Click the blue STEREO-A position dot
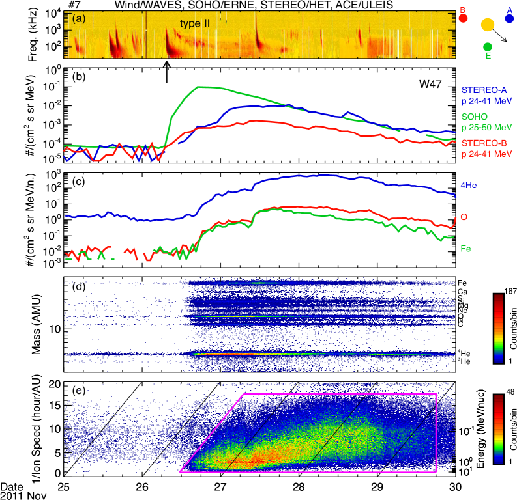 click(509, 18)
